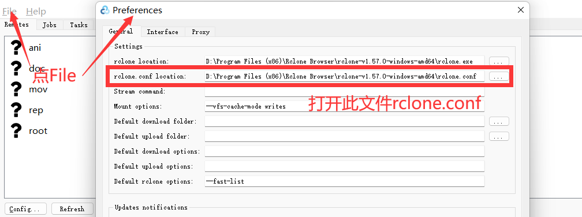
Task: Open the Help menu
Action: click(x=36, y=12)
